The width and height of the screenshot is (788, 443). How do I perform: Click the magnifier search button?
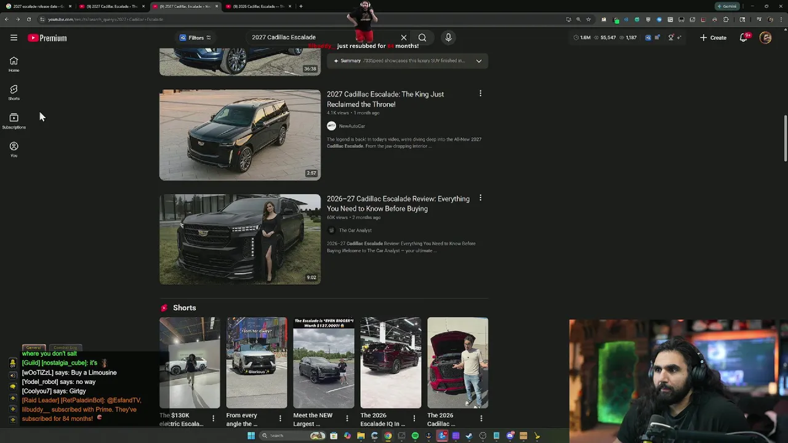click(422, 38)
